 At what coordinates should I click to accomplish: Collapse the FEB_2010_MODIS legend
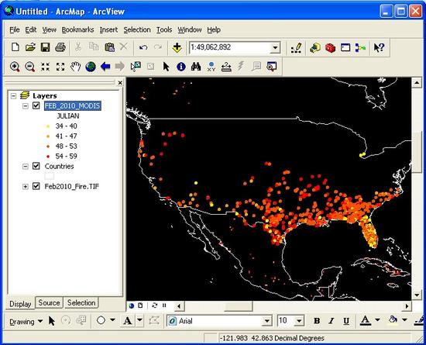point(26,105)
